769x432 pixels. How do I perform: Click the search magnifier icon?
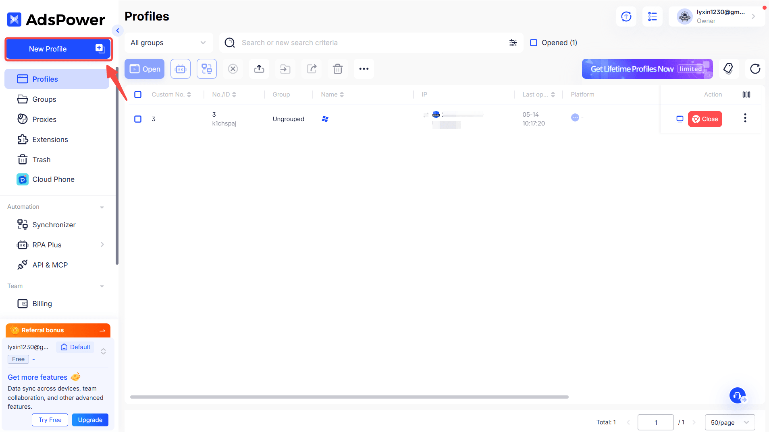point(230,43)
